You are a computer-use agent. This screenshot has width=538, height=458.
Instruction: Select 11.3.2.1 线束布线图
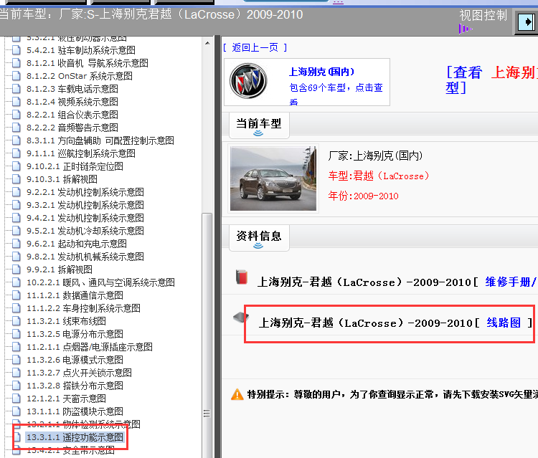[x=66, y=321]
